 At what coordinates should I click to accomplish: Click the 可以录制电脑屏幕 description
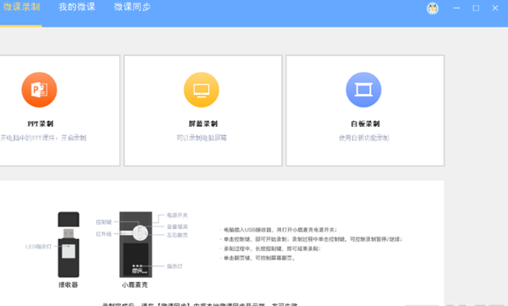202,138
